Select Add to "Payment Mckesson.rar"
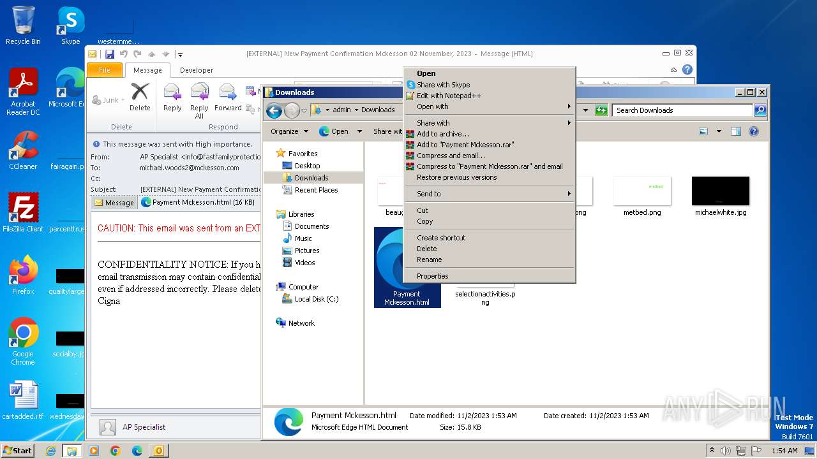The image size is (817, 459). (490, 145)
